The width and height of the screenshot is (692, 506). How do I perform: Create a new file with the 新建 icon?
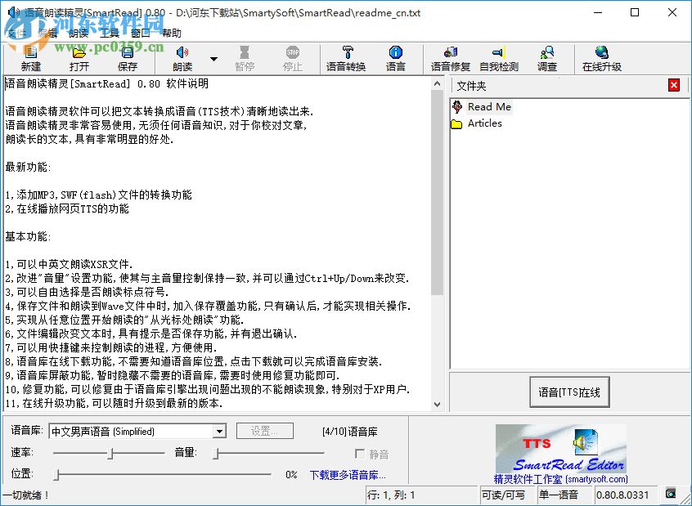coord(30,59)
